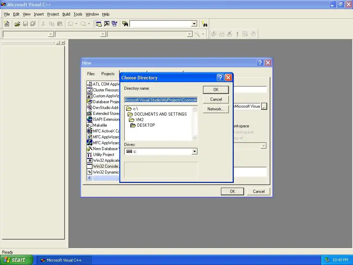Click the Choose Directory help question-mark button
Image resolution: width=353 pixels, height=265 pixels.
click(220, 78)
